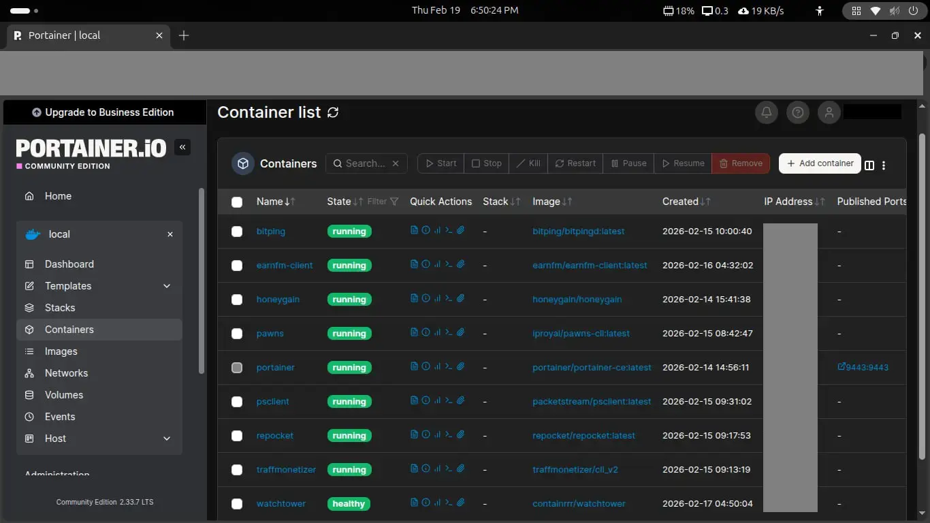The width and height of the screenshot is (930, 523).
Task: View stats icon in the honeygain row
Action: point(437,298)
